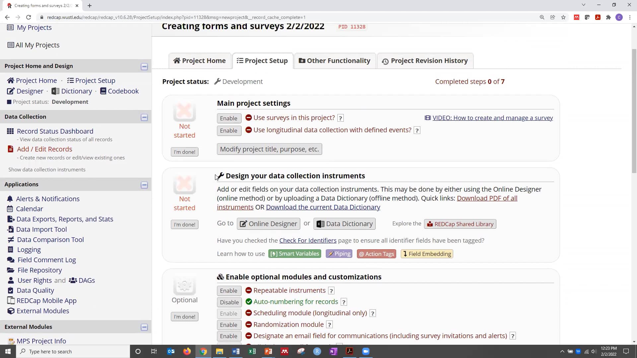
Task: Open the Field Embedding guide
Action: pyautogui.click(x=427, y=254)
